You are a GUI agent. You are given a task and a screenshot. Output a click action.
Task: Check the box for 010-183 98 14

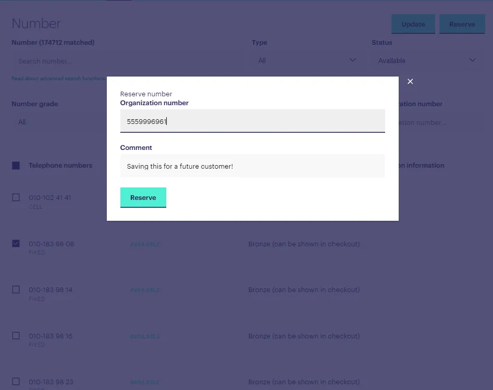point(16,290)
